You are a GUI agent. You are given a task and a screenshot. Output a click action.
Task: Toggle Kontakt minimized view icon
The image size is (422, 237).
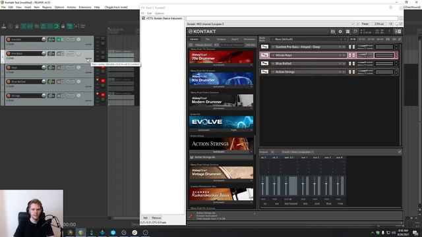pyautogui.click(x=355, y=32)
